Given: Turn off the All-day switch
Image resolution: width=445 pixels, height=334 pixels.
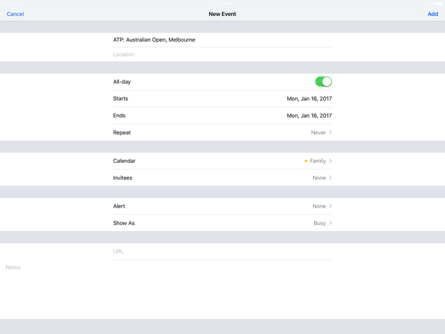Looking at the screenshot, I should tap(323, 82).
